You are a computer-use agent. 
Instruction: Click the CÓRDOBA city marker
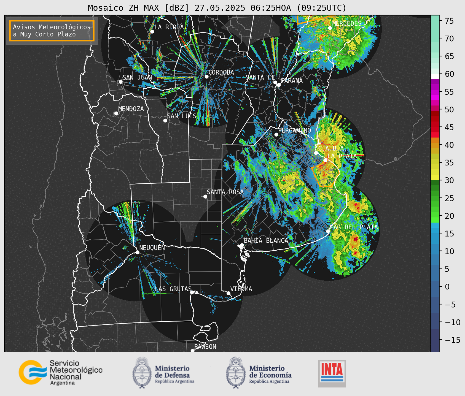click(x=207, y=77)
